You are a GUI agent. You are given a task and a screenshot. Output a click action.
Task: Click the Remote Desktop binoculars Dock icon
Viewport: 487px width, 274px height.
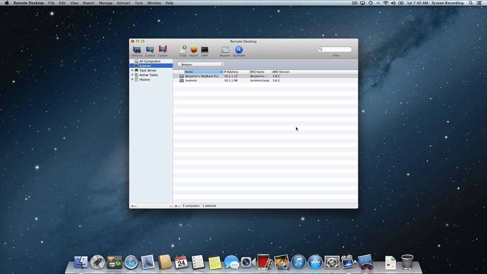coord(366,262)
